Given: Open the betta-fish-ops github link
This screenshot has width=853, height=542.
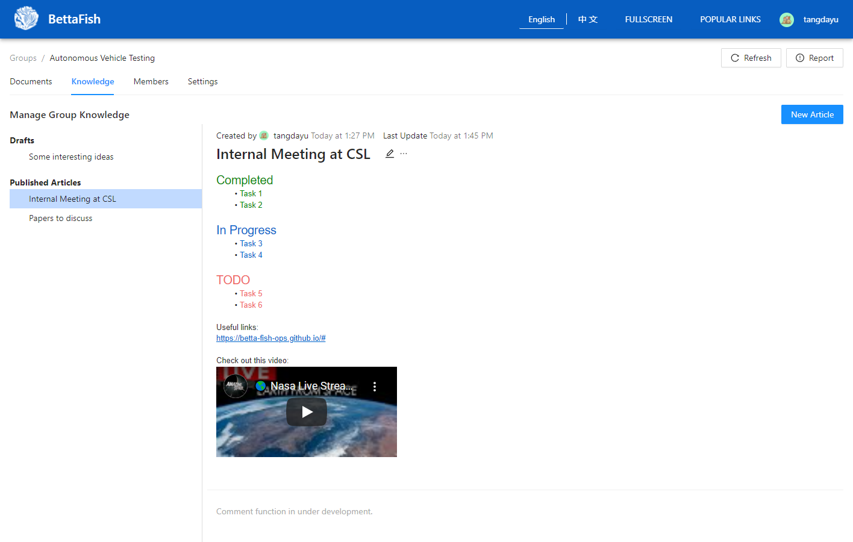Looking at the screenshot, I should [x=270, y=338].
